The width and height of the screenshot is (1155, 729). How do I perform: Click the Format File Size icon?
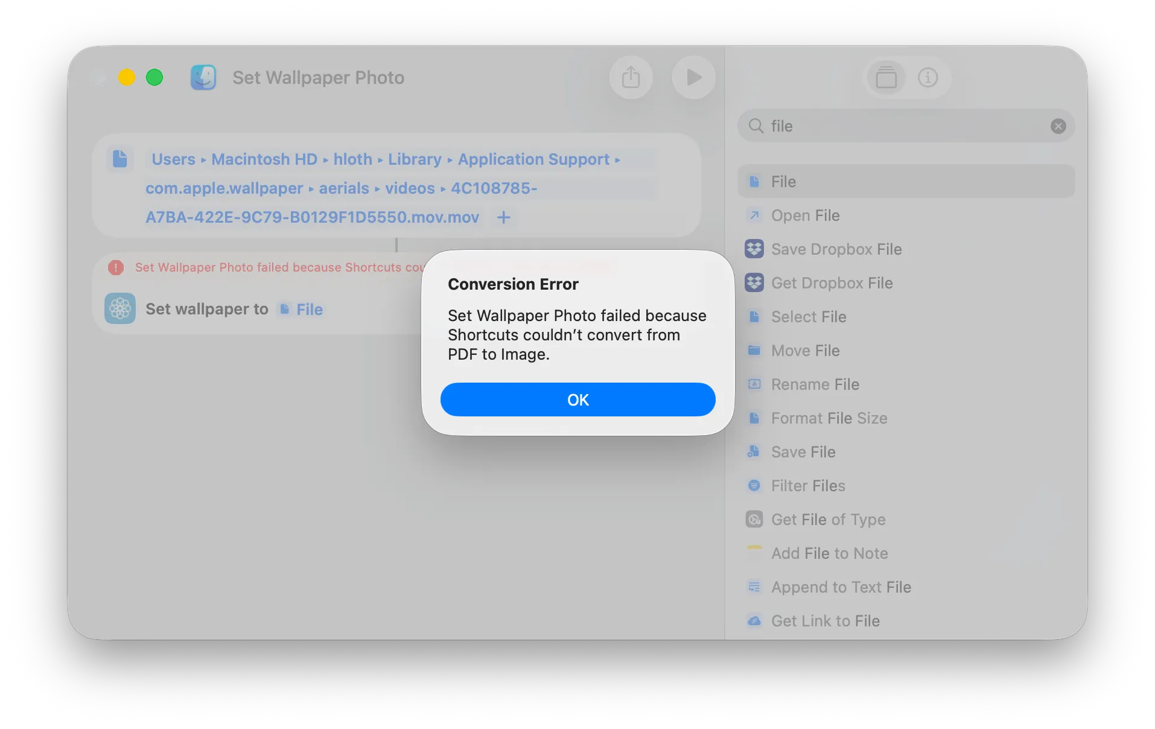coord(754,418)
